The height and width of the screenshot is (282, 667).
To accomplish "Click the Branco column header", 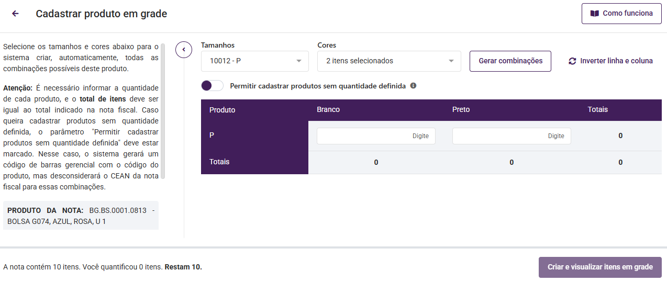I will [328, 110].
